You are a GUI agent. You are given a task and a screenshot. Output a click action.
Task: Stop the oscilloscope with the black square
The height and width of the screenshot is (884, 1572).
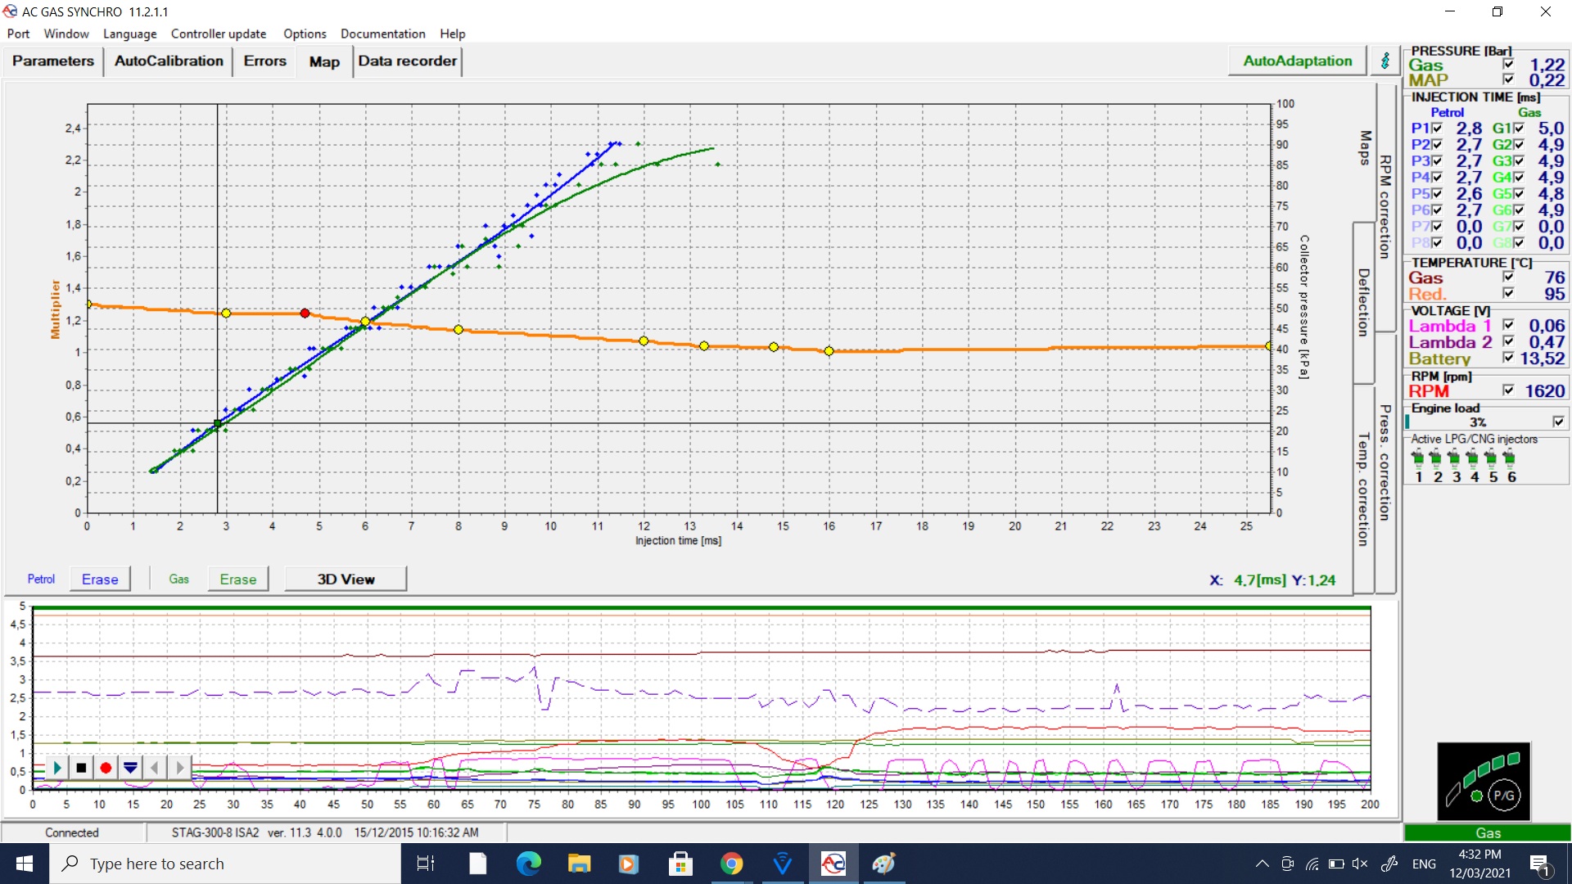tap(81, 768)
